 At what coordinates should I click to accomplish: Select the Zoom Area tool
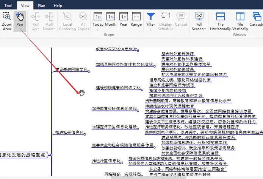click(7, 21)
